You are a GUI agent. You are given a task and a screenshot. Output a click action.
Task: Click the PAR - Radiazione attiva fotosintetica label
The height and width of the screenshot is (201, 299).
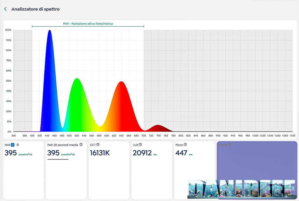pyautogui.click(x=88, y=24)
